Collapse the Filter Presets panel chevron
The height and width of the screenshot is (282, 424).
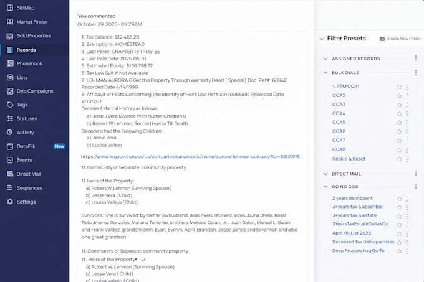coord(322,39)
